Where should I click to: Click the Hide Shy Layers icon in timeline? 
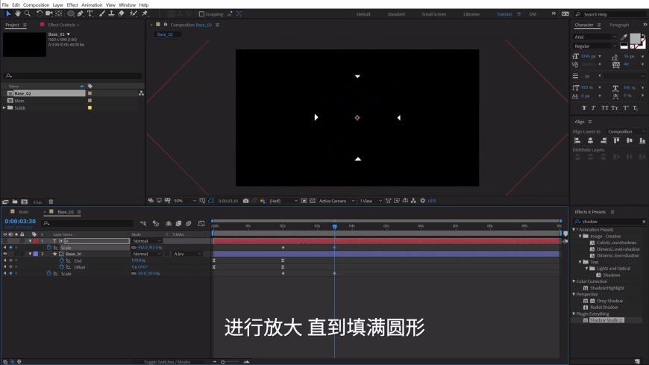(x=169, y=224)
